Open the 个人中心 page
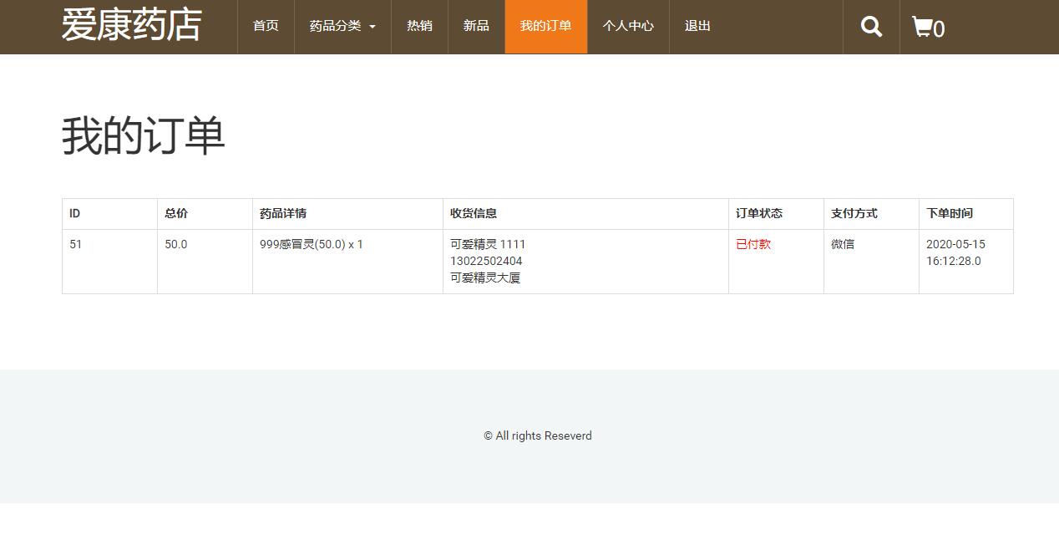 click(x=628, y=26)
